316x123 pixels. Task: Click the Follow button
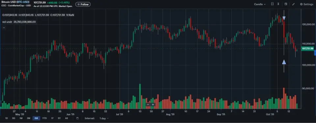[83, 4]
